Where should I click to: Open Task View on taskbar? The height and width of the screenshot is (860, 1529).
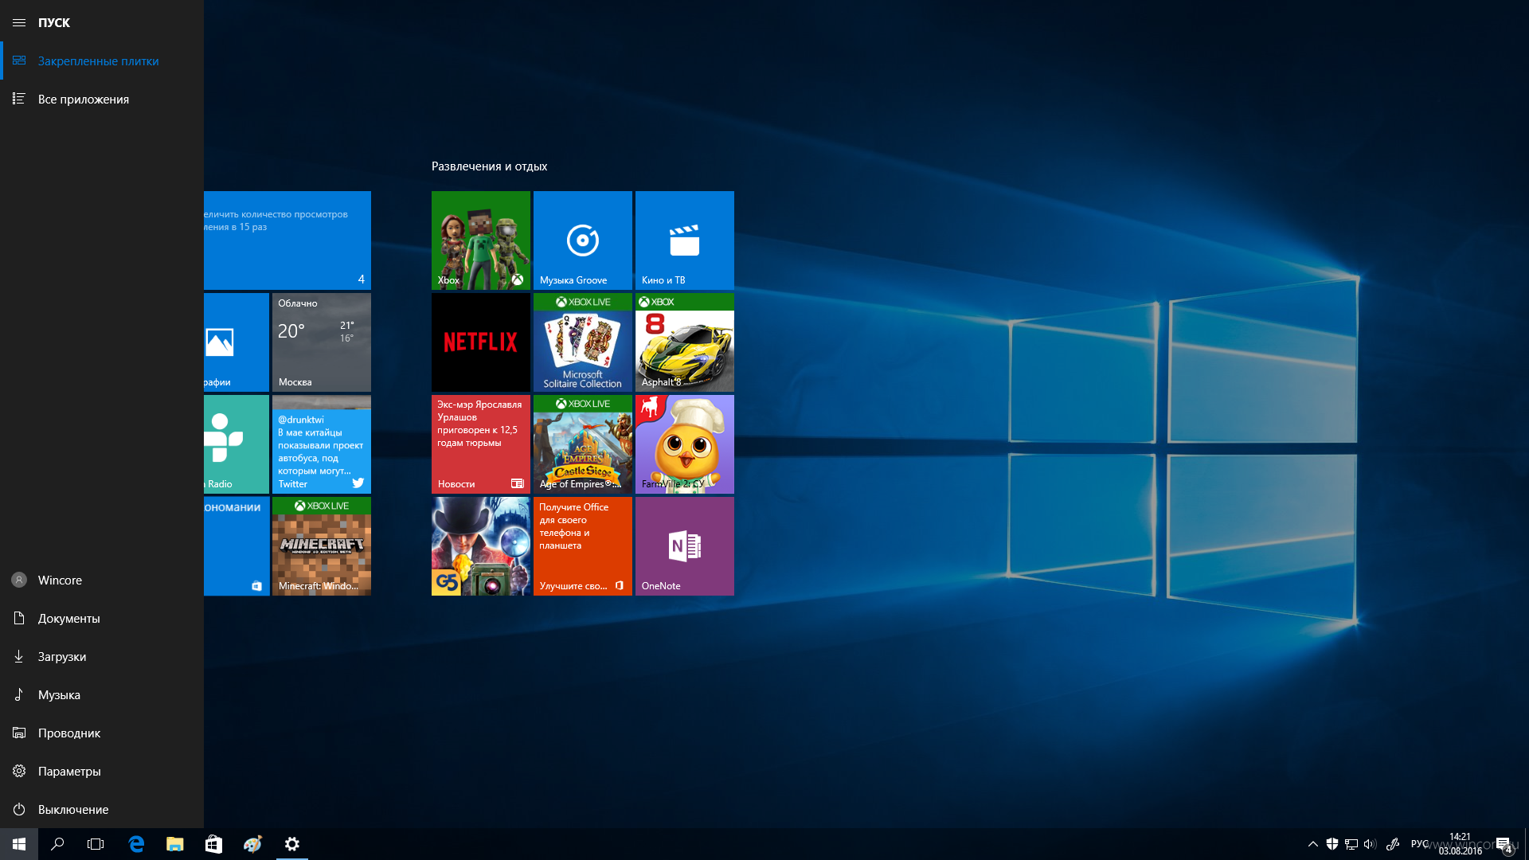[x=96, y=844]
